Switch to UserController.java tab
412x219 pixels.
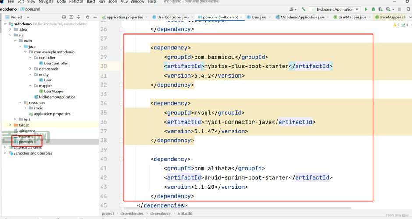170,17
